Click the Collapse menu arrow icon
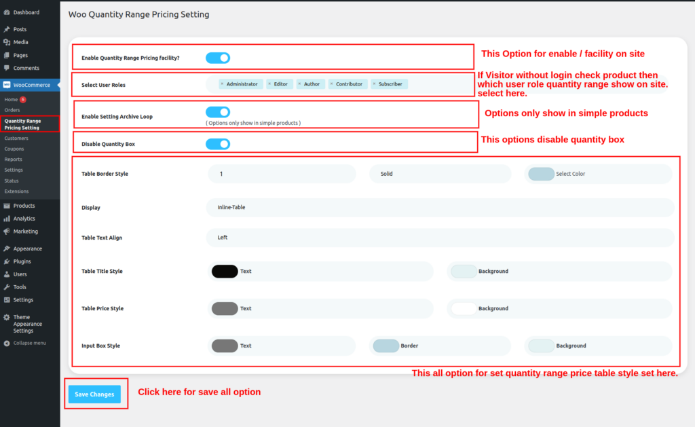Viewport: 695px width, 427px height. tap(7, 344)
